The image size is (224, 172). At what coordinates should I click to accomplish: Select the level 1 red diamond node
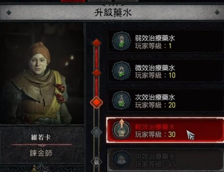pyautogui.click(x=97, y=43)
